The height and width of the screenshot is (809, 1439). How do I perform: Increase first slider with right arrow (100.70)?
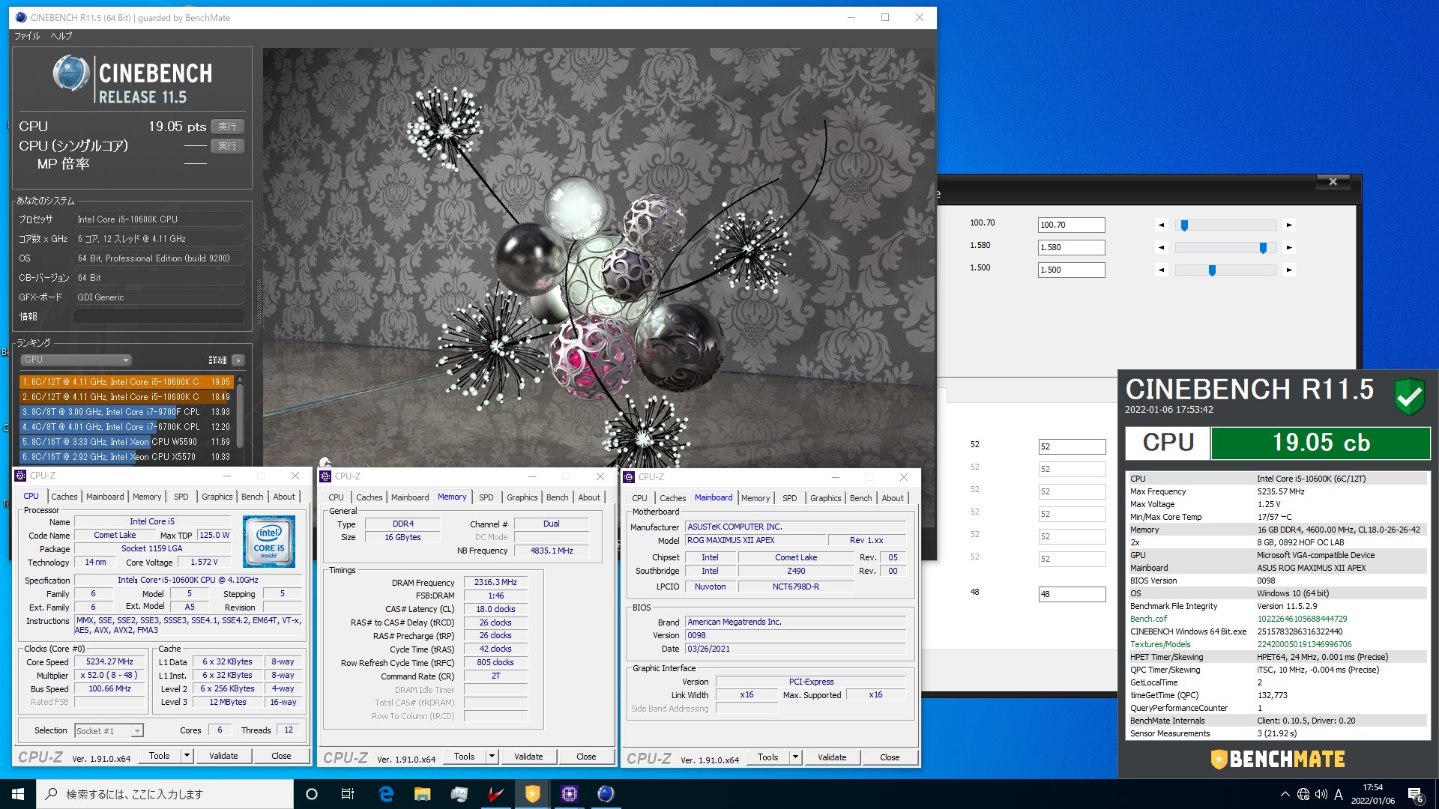tap(1289, 225)
